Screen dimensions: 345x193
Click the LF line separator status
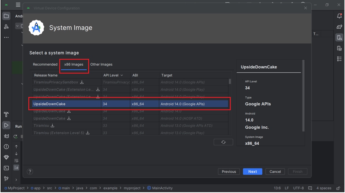[287, 188]
